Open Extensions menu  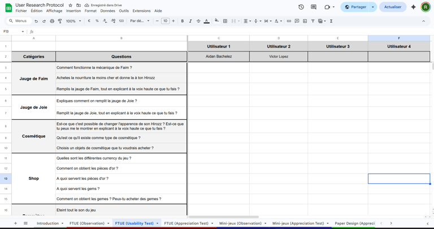(x=141, y=11)
